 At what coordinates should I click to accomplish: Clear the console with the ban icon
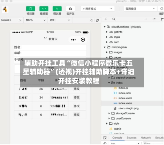(x=105, y=143)
